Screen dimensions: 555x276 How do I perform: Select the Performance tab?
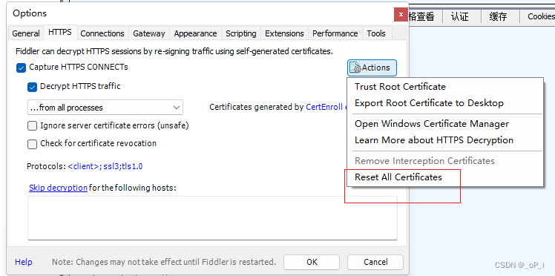[335, 33]
